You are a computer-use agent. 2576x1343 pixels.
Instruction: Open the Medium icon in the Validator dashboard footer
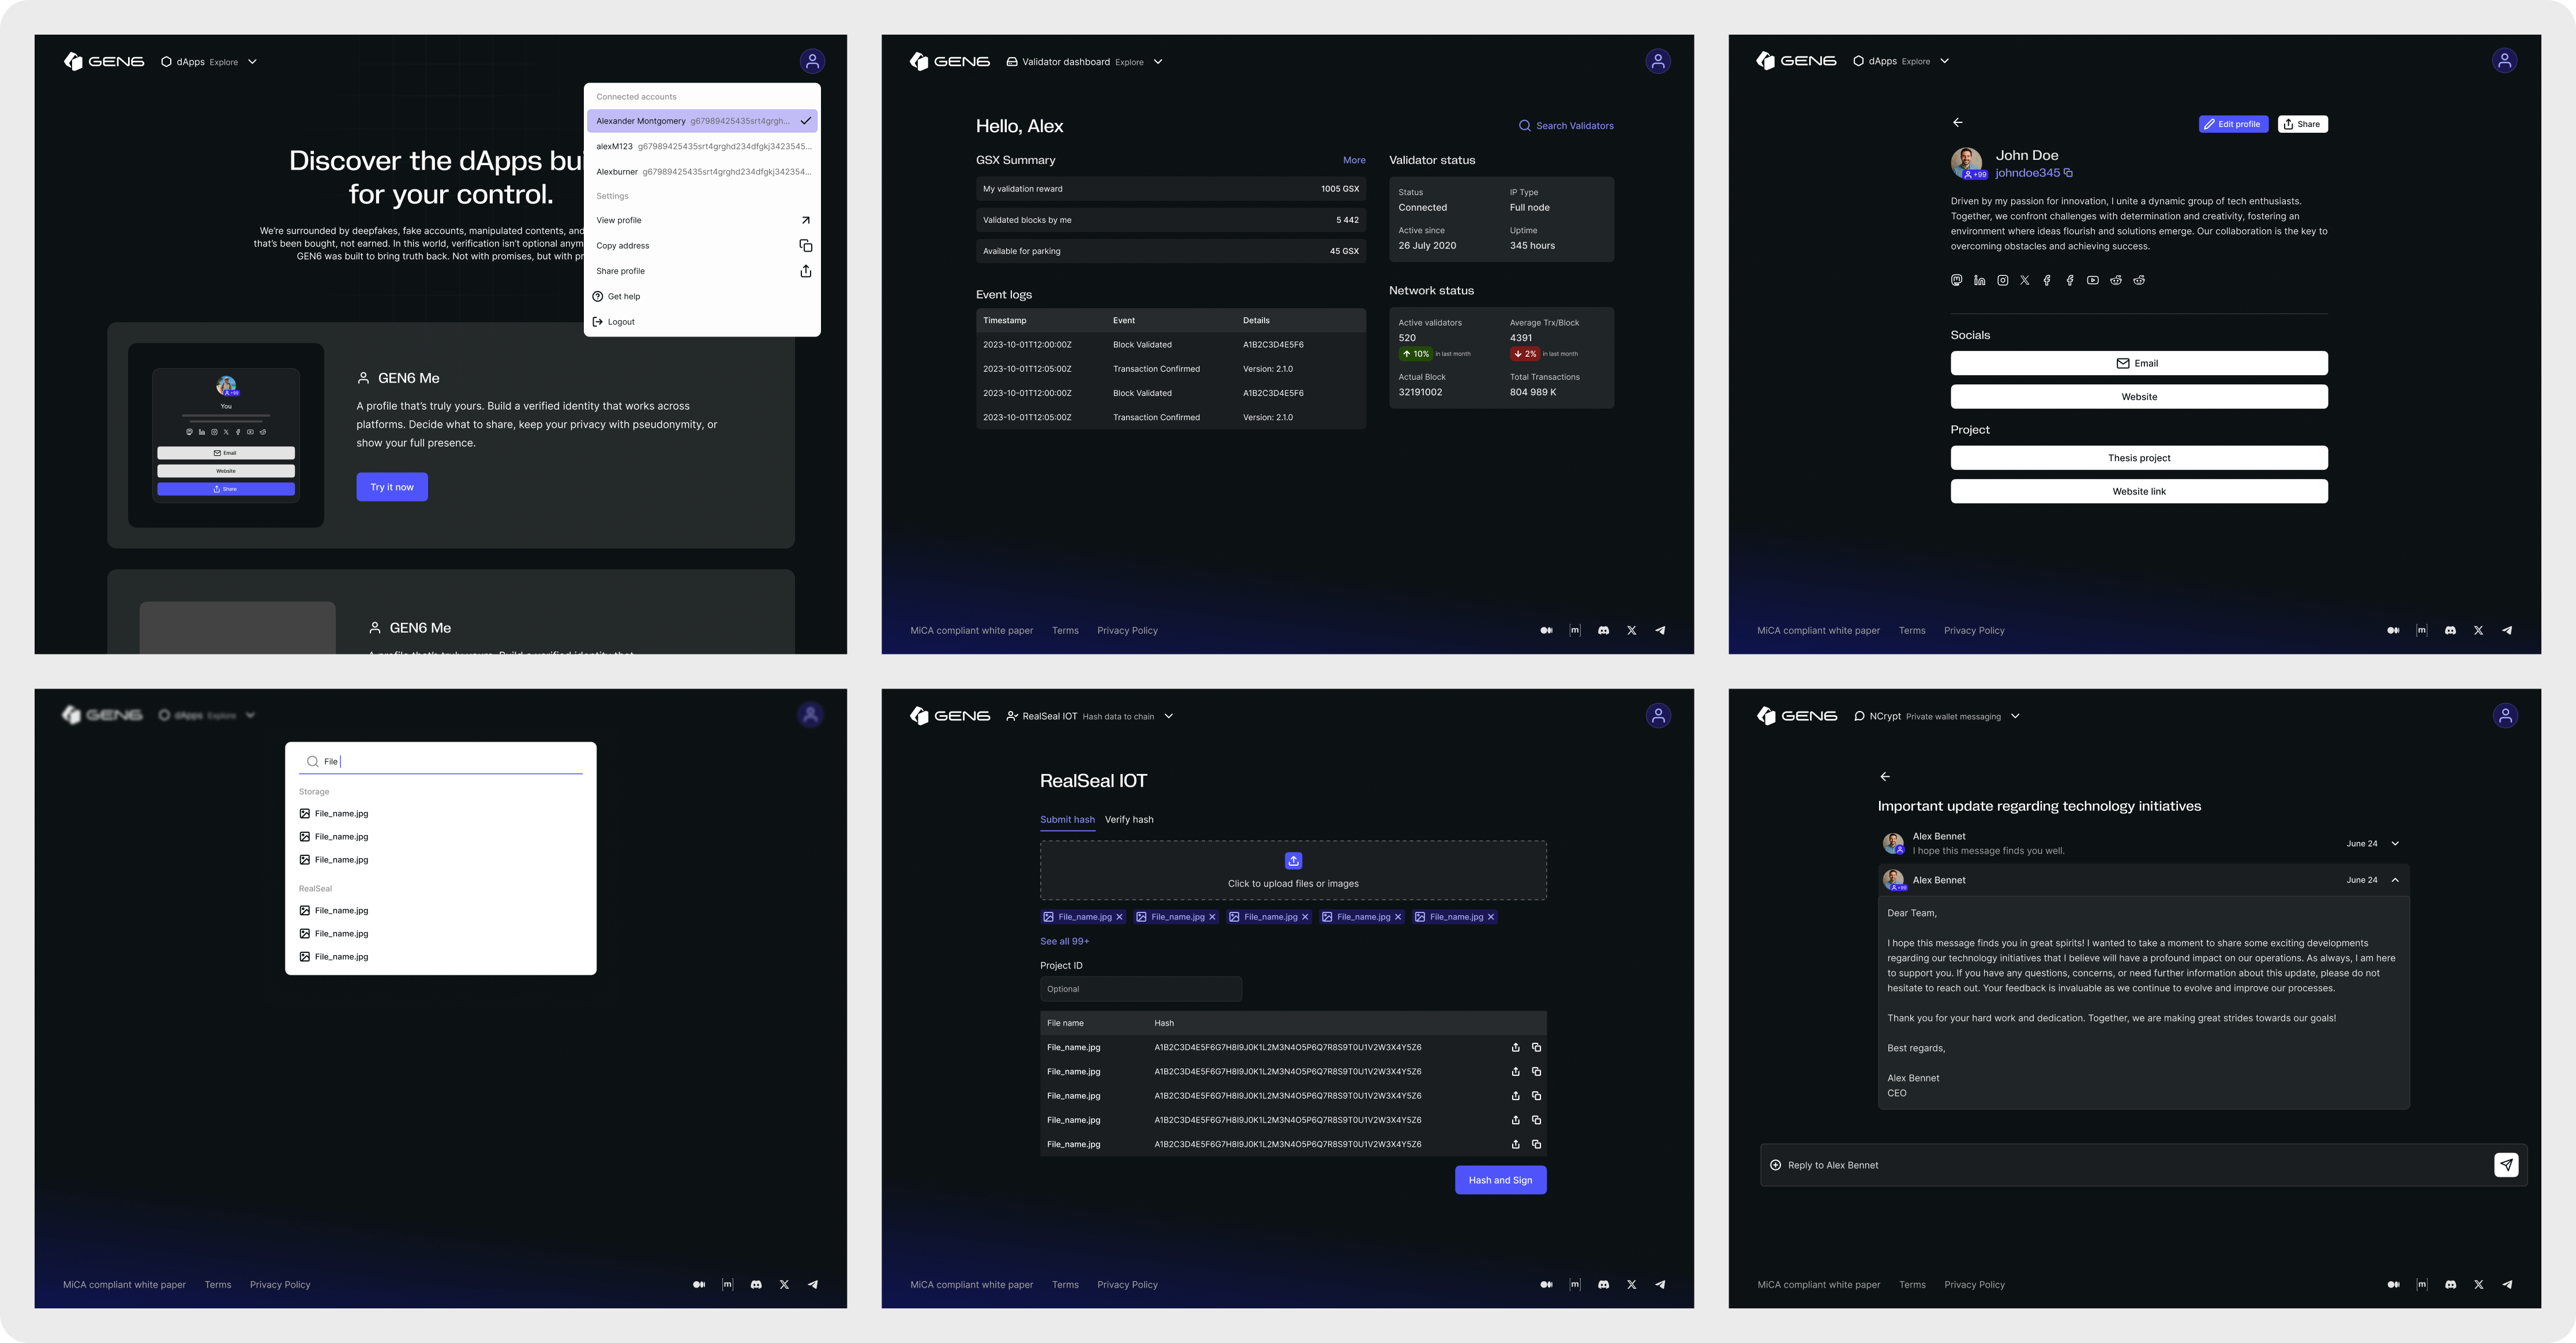click(x=1546, y=630)
